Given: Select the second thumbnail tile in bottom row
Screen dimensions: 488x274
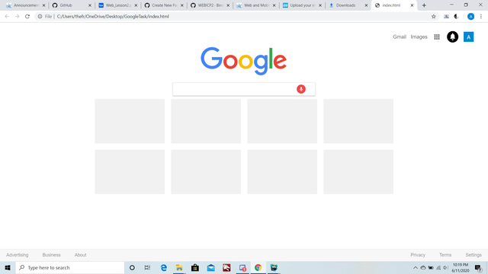Looking at the screenshot, I should [206, 172].
